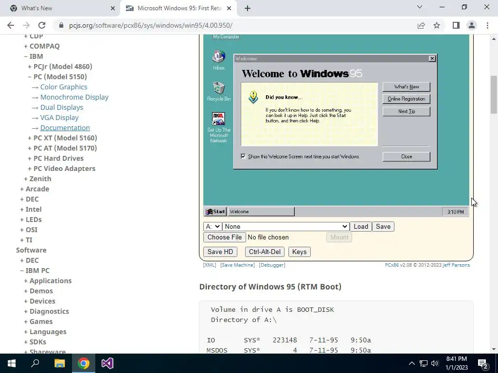The height and width of the screenshot is (373, 498).
Task: Click the Chrome back arrow
Action: [11, 25]
